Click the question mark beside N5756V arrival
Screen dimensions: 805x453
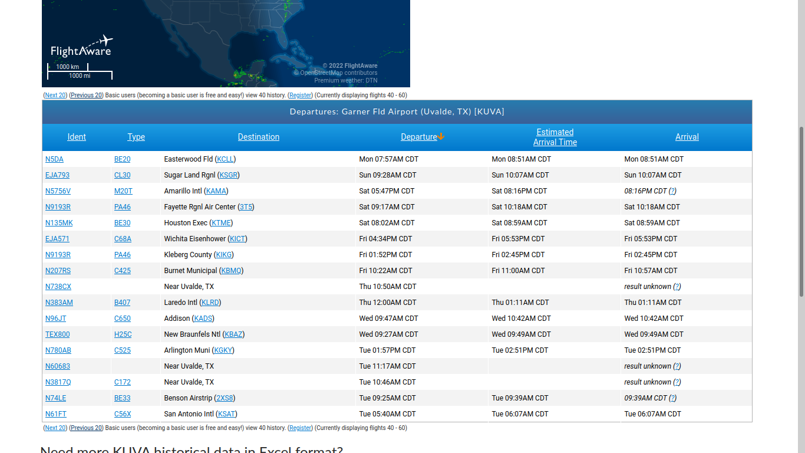point(672,191)
